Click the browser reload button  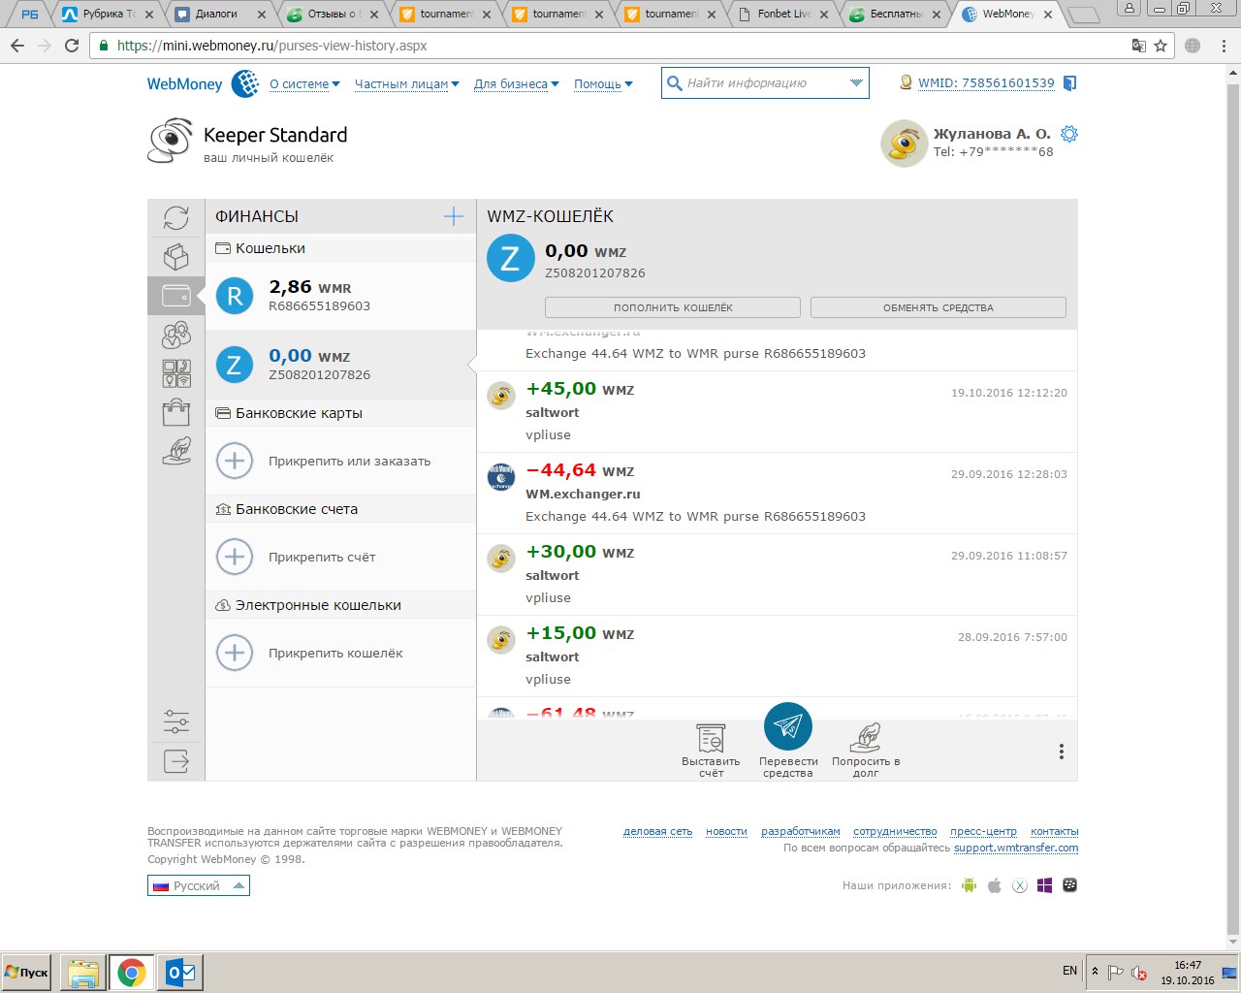point(72,46)
